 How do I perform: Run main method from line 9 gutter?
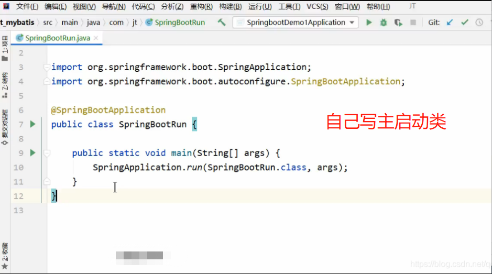[x=32, y=153]
